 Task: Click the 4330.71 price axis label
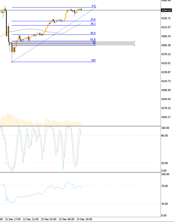(166, 18)
